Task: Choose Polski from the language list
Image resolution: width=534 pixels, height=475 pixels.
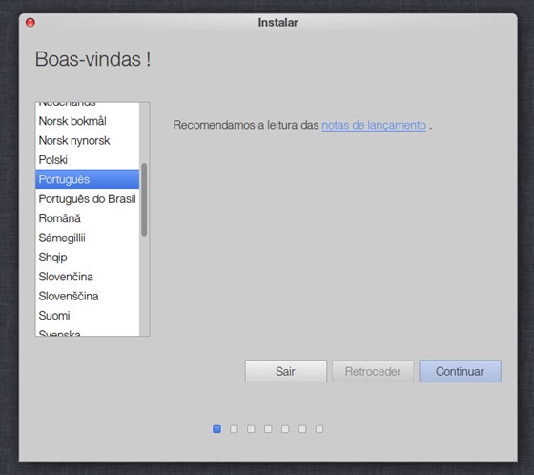Action: [87, 160]
